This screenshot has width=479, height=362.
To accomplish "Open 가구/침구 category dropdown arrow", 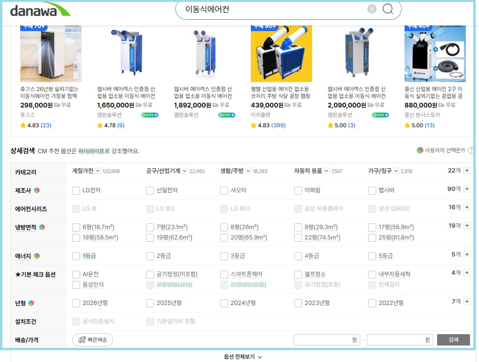I will [396, 171].
